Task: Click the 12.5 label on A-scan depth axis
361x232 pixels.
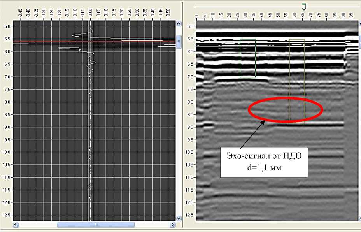Action: pyautogui.click(x=7, y=215)
